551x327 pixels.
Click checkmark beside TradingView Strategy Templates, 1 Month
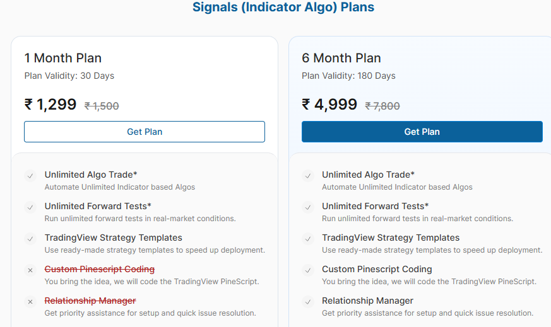tap(30, 239)
